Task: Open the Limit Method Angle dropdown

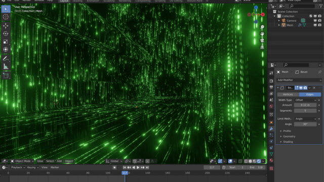Action: coord(305,119)
